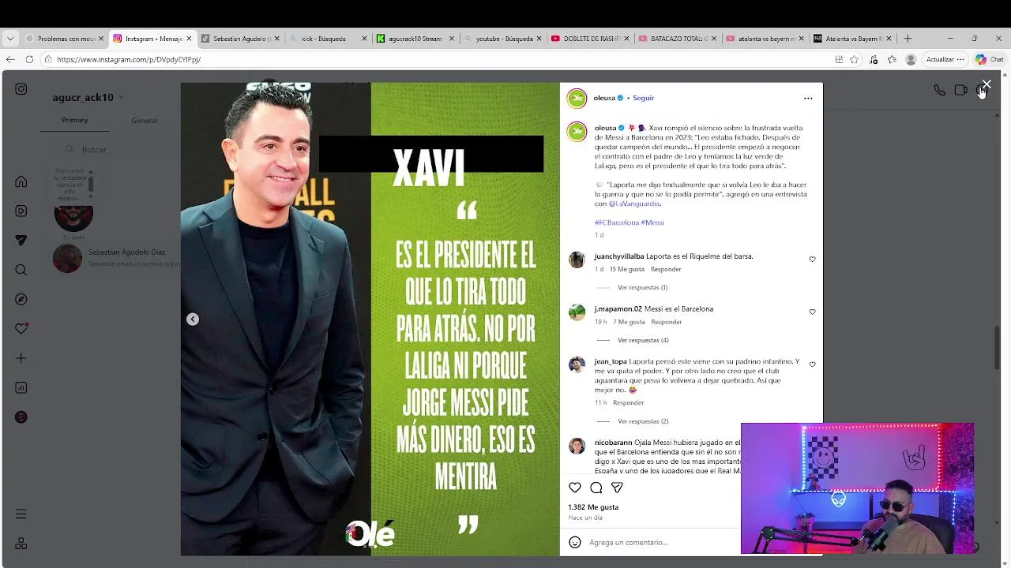The image size is (1011, 568).
Task: Like juanchyvillalba's comment
Action: click(812, 259)
